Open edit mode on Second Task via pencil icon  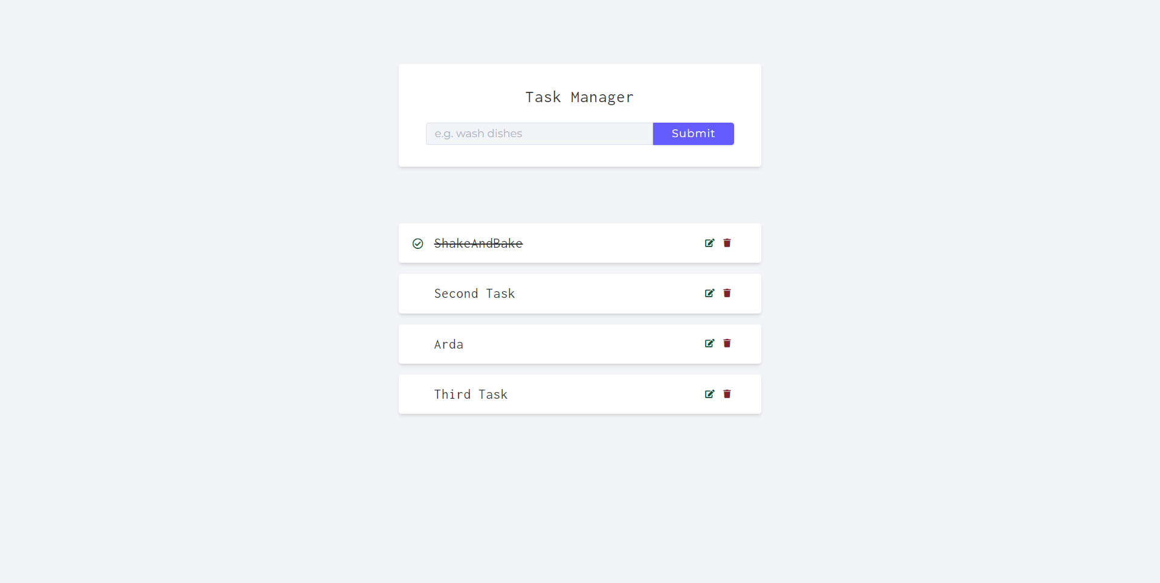click(x=709, y=293)
